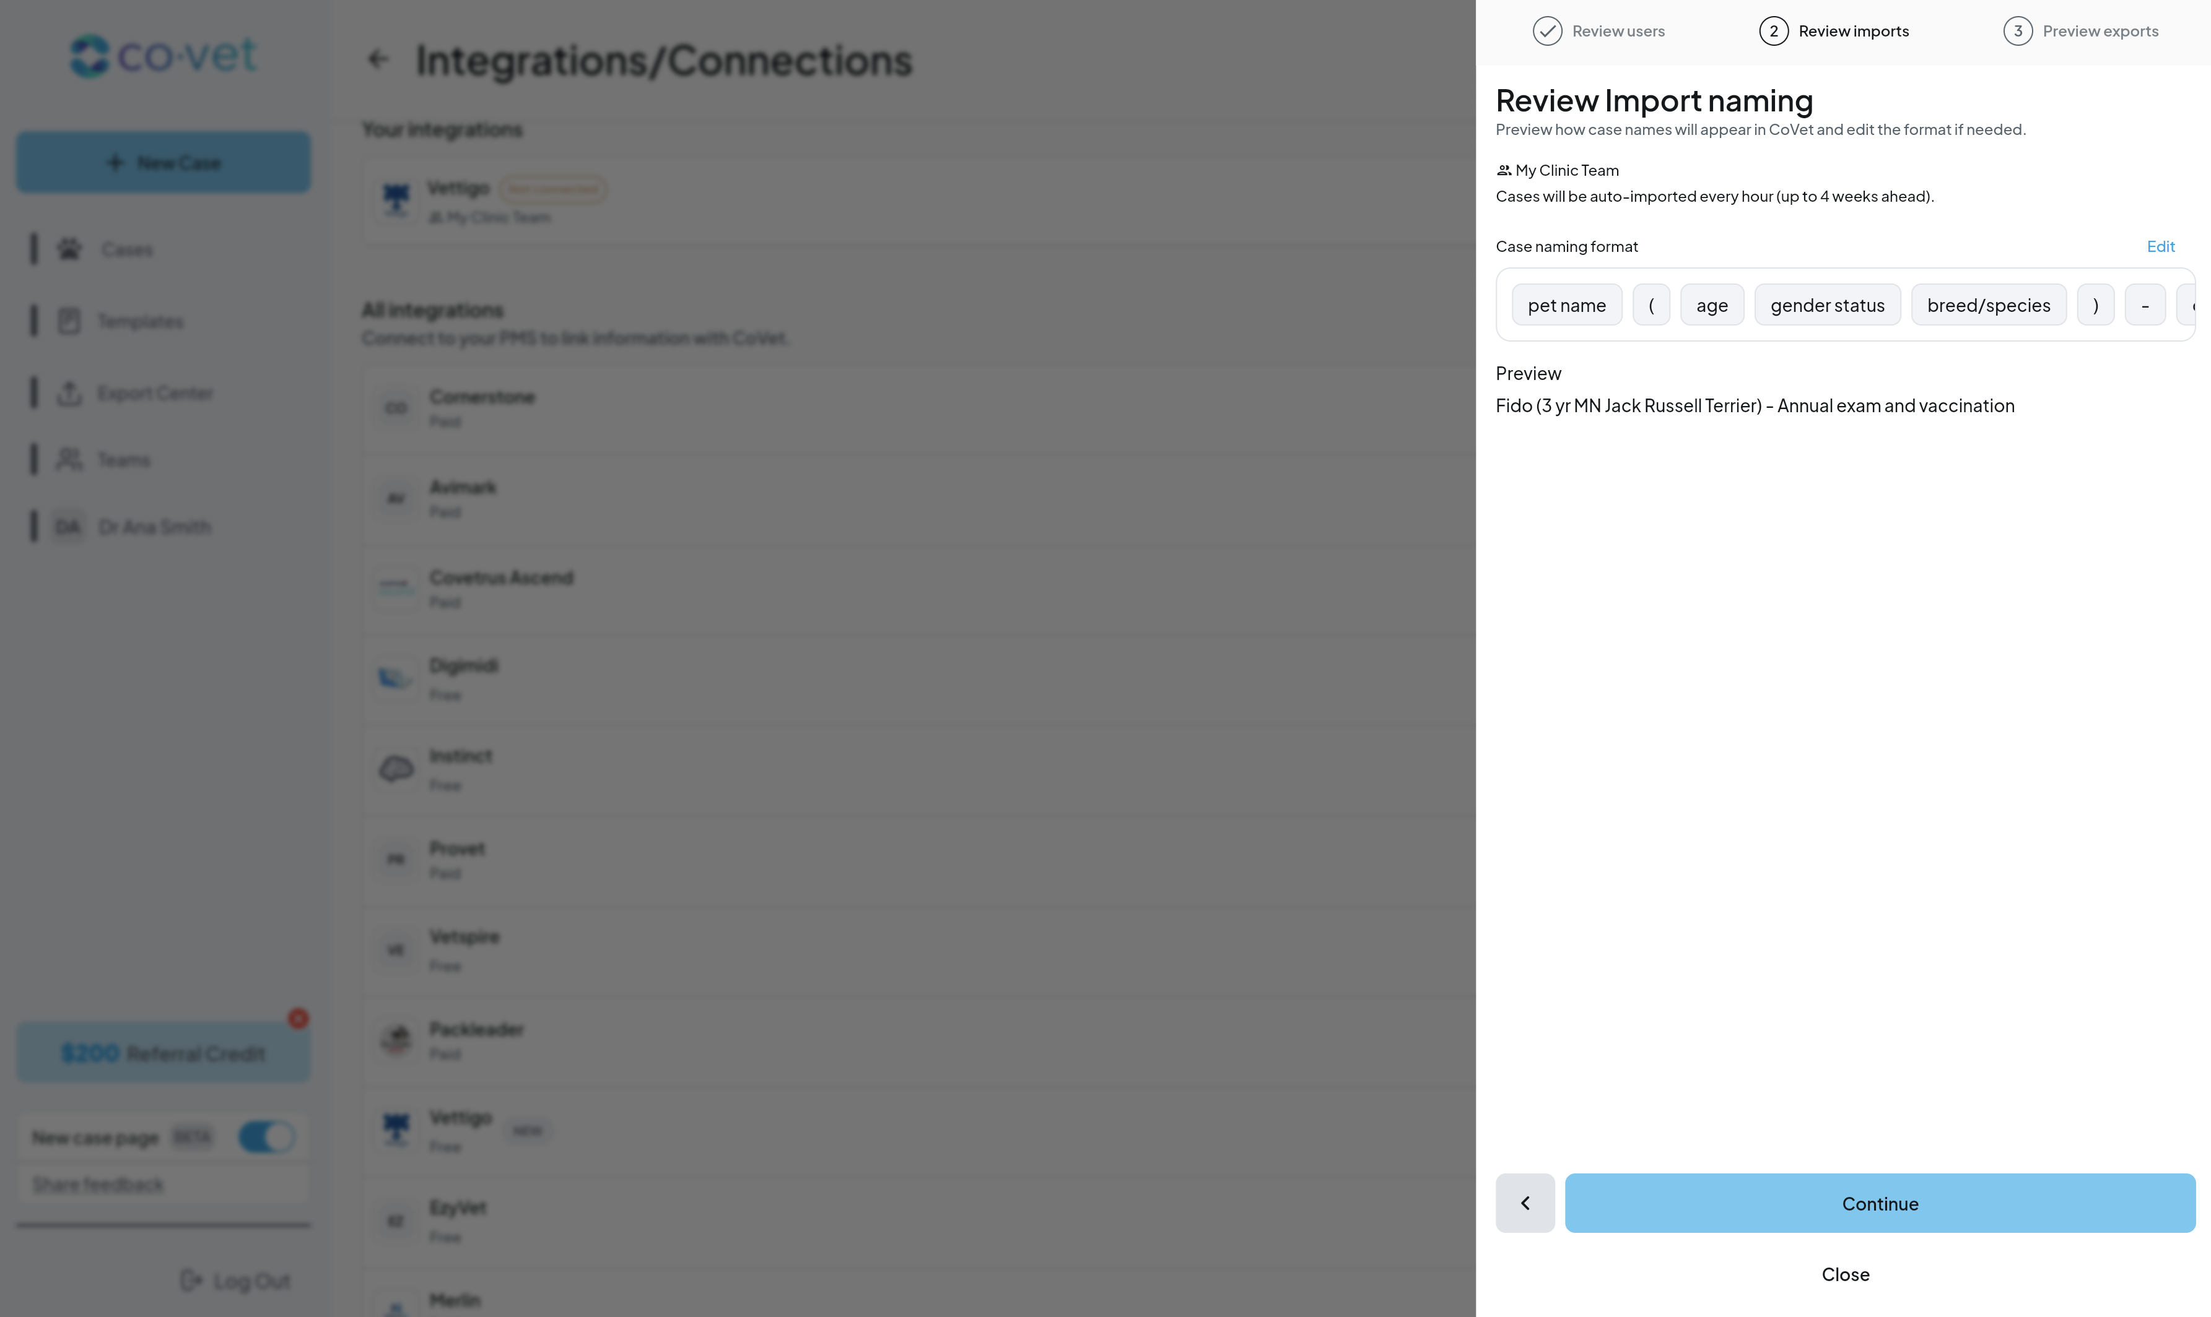This screenshot has width=2211, height=1317.
Task: Click the step 3 circle icon
Action: [x=2017, y=31]
